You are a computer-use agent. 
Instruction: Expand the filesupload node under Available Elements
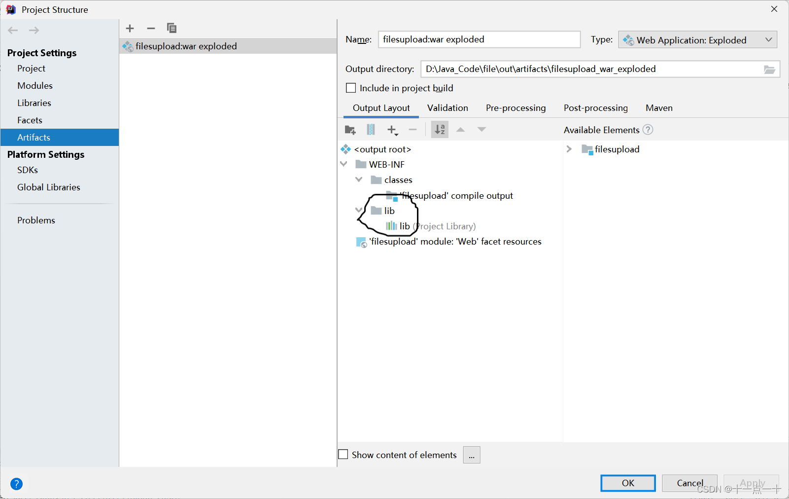click(x=569, y=149)
